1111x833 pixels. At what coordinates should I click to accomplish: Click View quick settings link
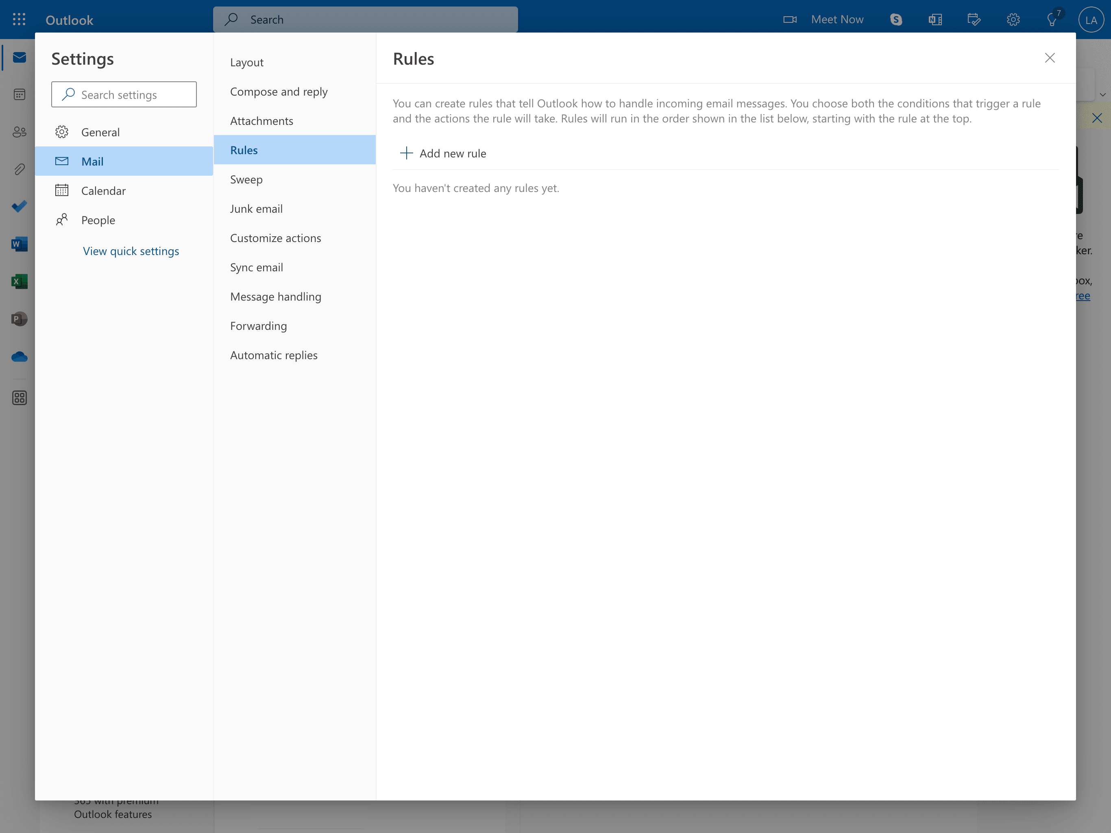(131, 249)
